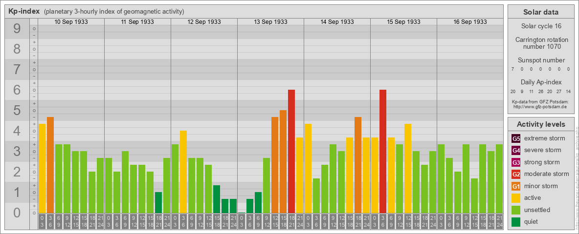Open the gfz-potsdam.de link in Solar data

tap(540, 107)
